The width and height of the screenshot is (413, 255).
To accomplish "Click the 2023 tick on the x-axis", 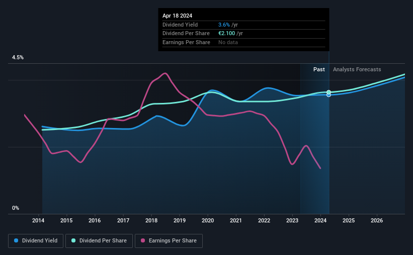I will (292, 220).
